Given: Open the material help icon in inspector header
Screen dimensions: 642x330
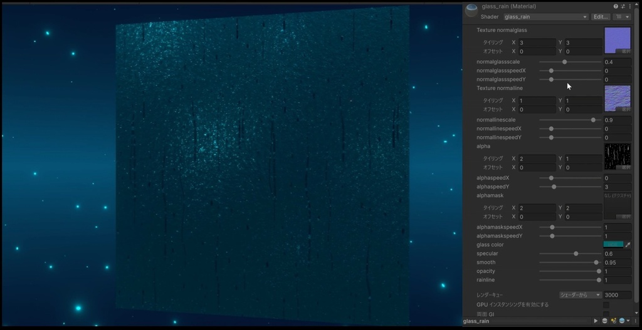Looking at the screenshot, I should click(x=616, y=6).
